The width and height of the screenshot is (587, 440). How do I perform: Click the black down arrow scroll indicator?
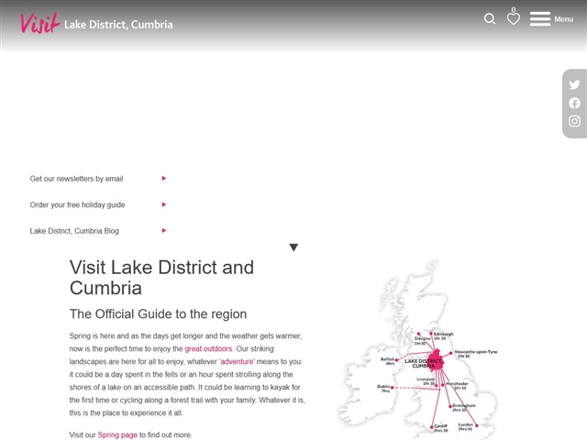(x=293, y=247)
